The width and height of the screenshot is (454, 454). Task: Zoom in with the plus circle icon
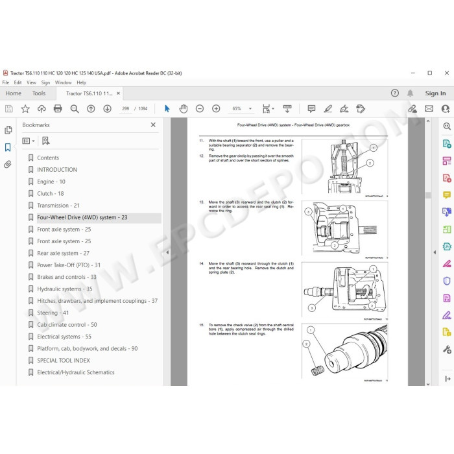click(x=216, y=109)
